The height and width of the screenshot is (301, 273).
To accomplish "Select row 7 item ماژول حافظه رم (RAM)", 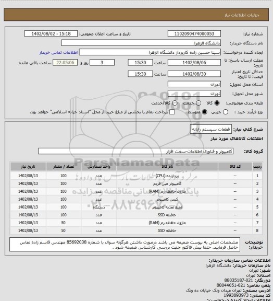I will coord(167,223).
